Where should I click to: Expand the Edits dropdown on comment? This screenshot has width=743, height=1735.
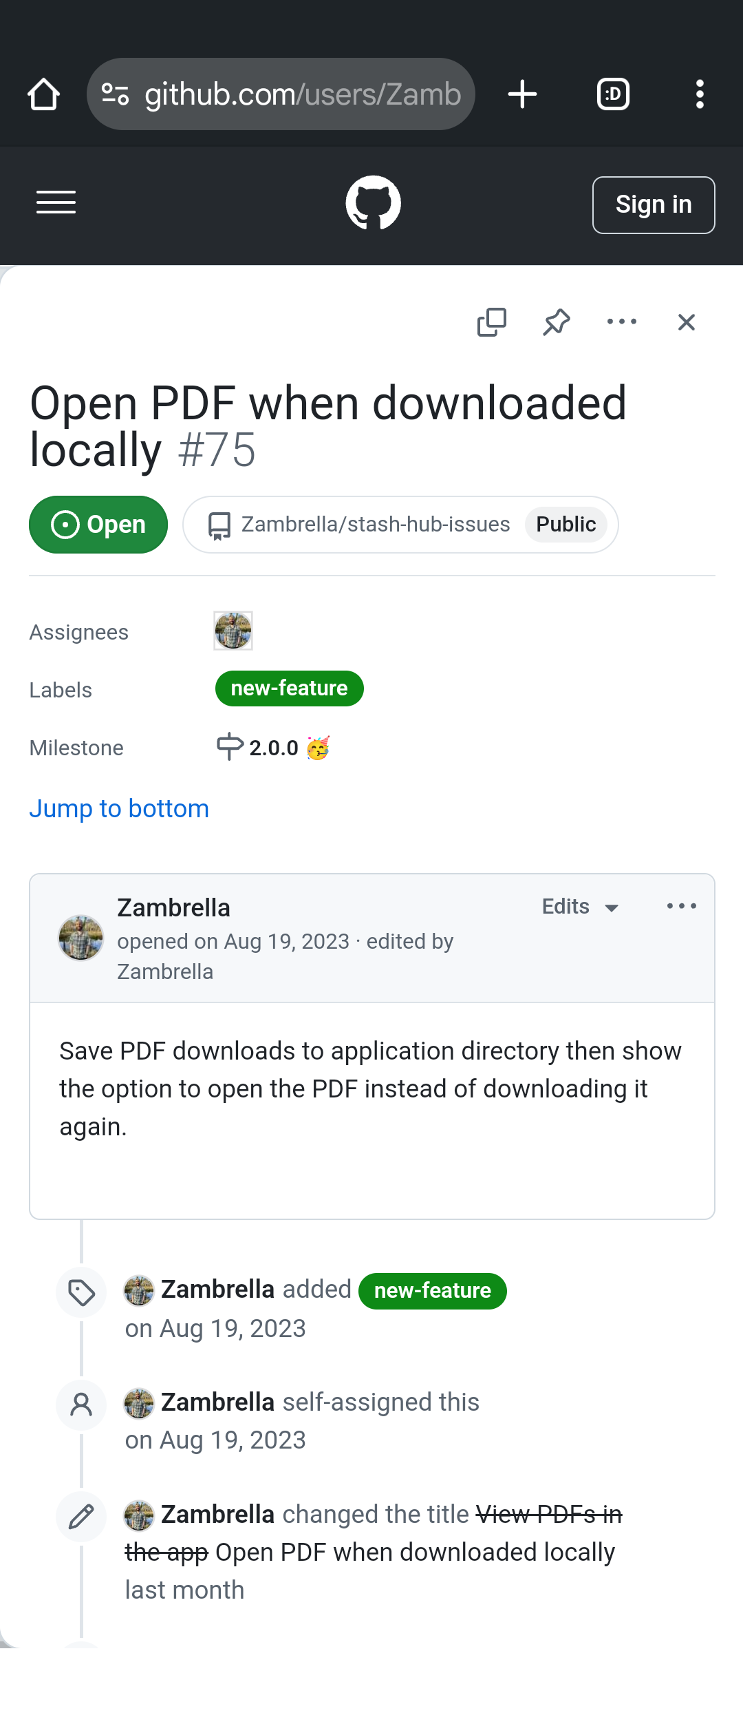coord(581,907)
